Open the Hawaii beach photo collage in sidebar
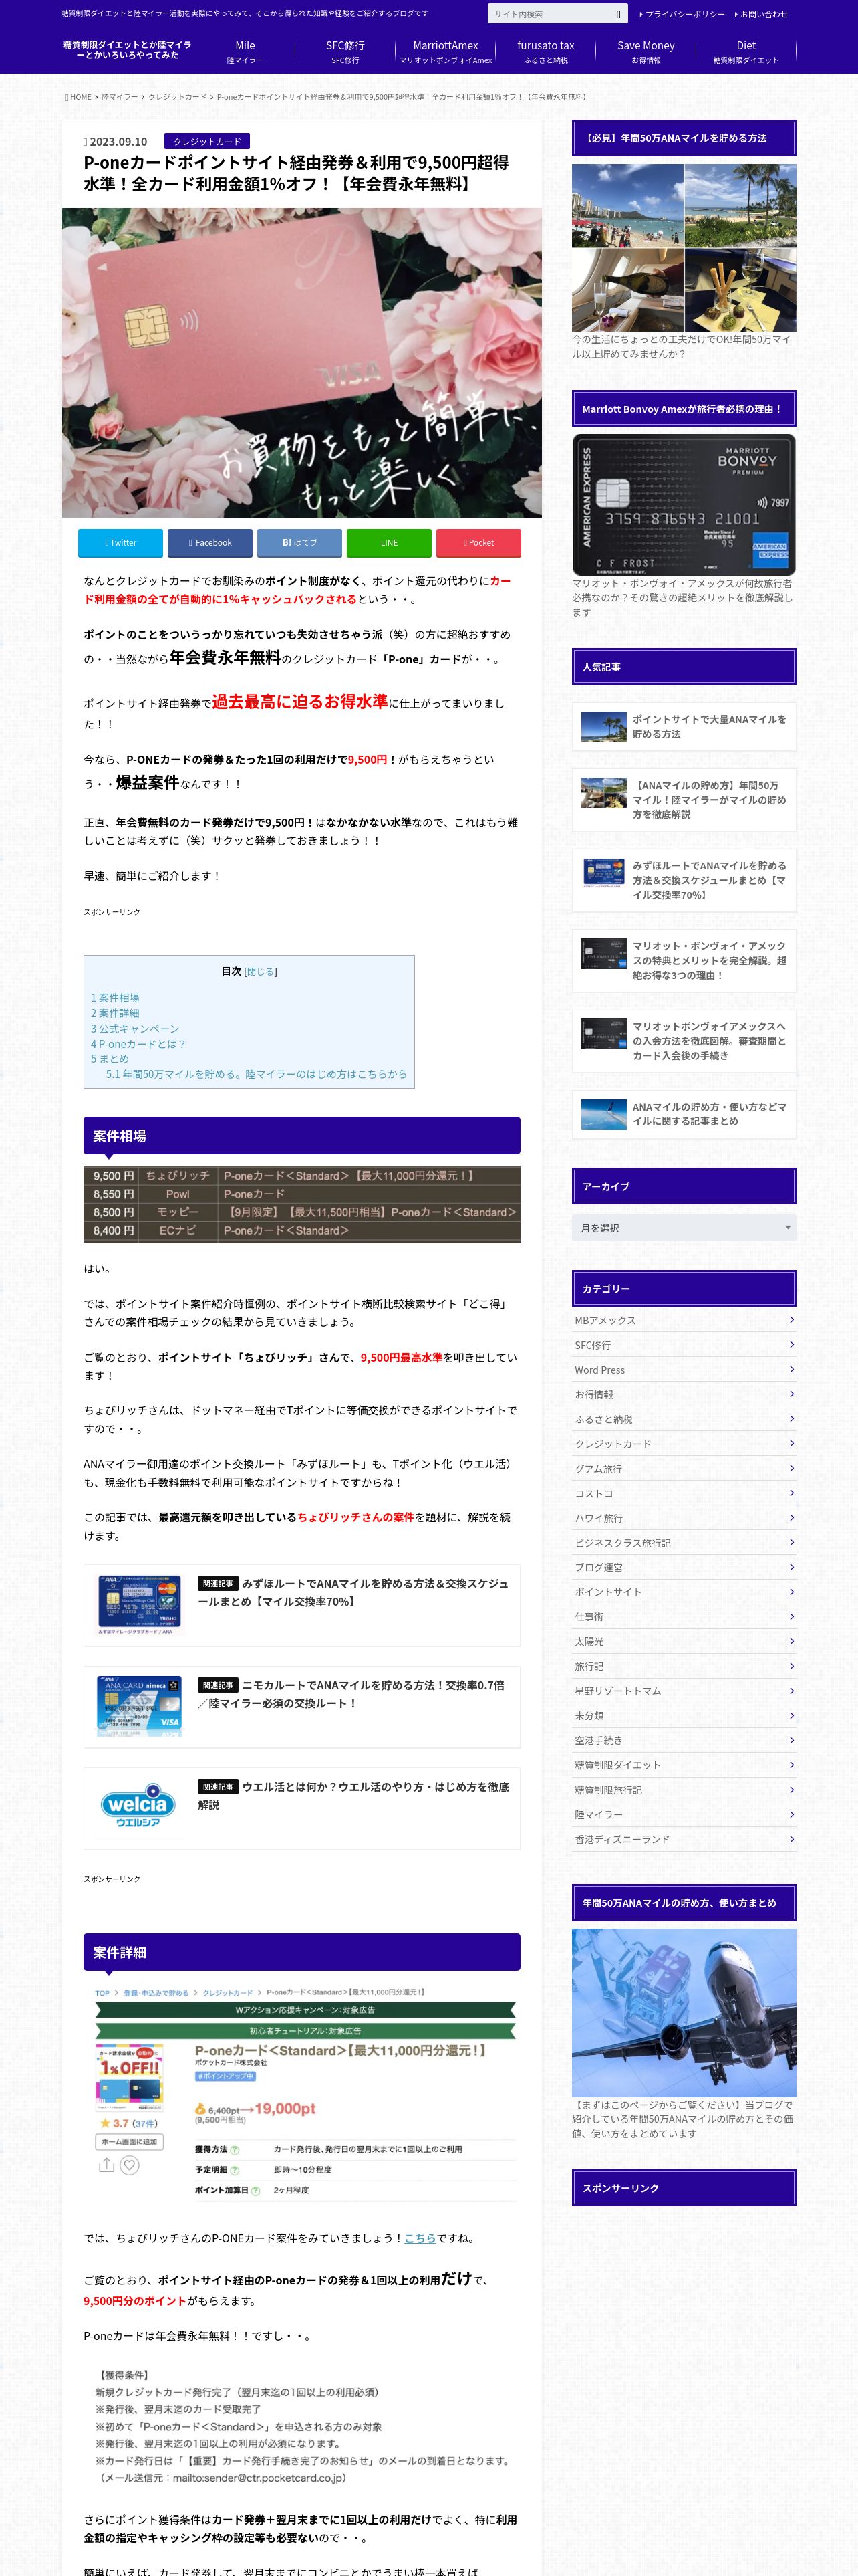The height and width of the screenshot is (2576, 858). click(x=684, y=247)
